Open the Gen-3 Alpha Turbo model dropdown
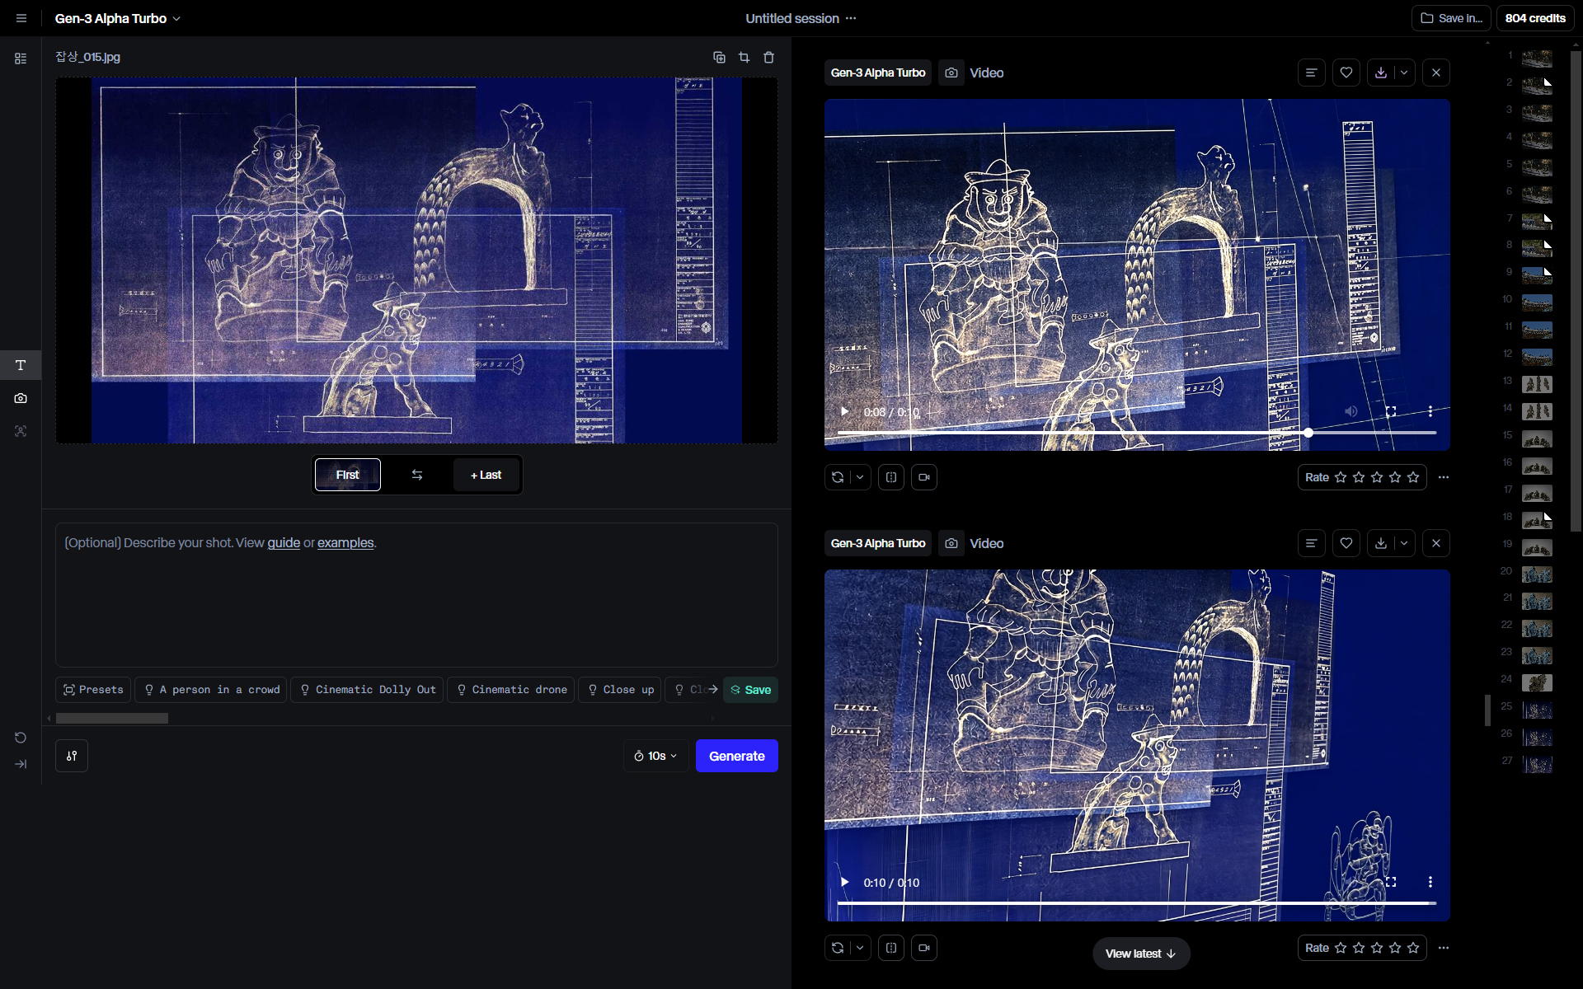Screen dimensions: 1583x989 (x=117, y=18)
